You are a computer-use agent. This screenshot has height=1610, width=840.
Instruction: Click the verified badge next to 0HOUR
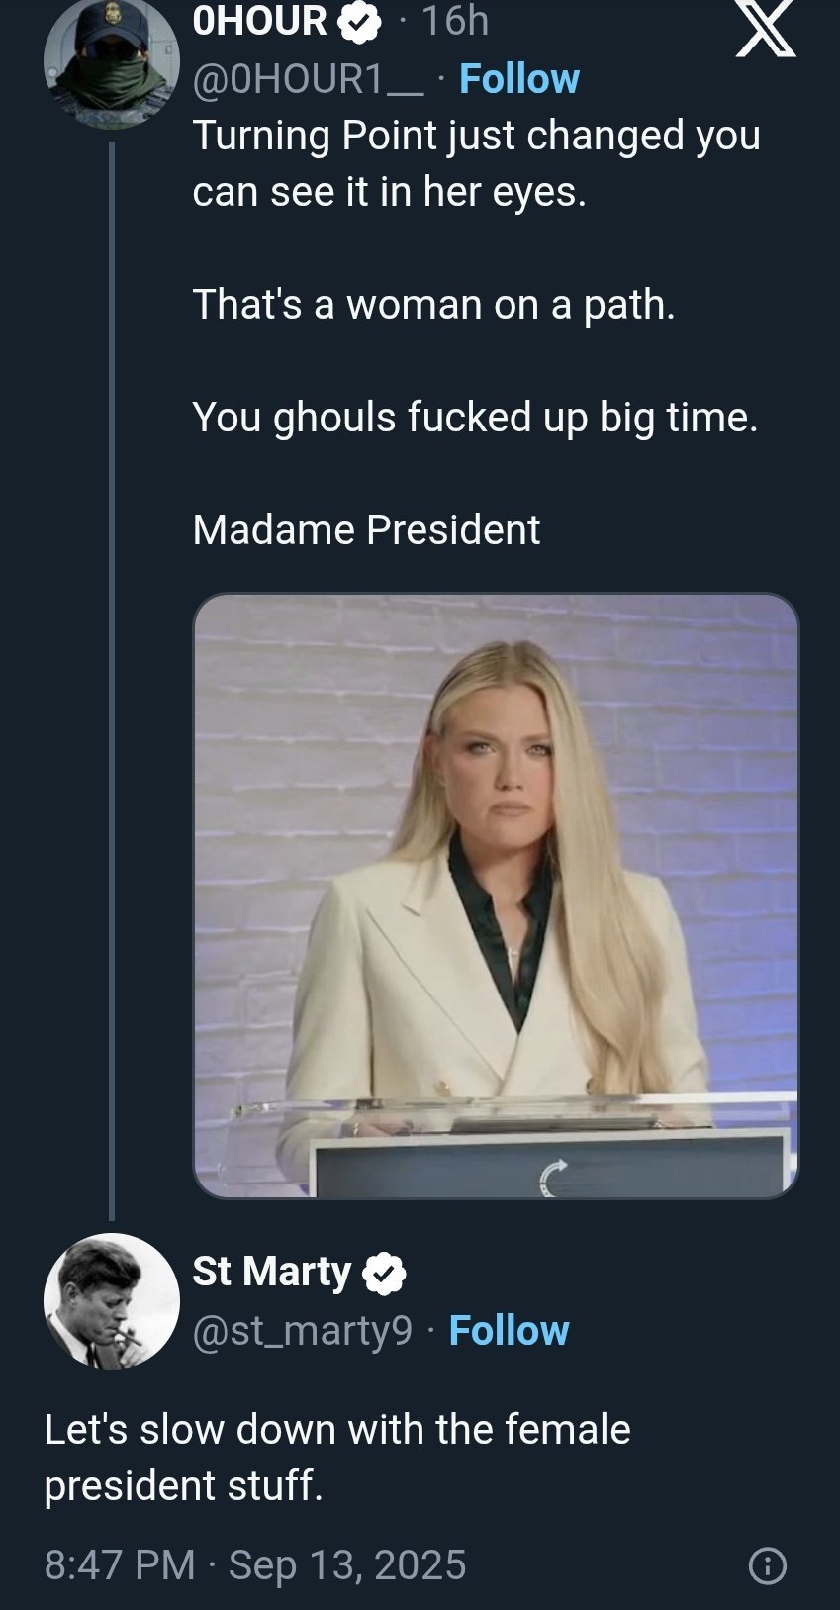[x=360, y=22]
